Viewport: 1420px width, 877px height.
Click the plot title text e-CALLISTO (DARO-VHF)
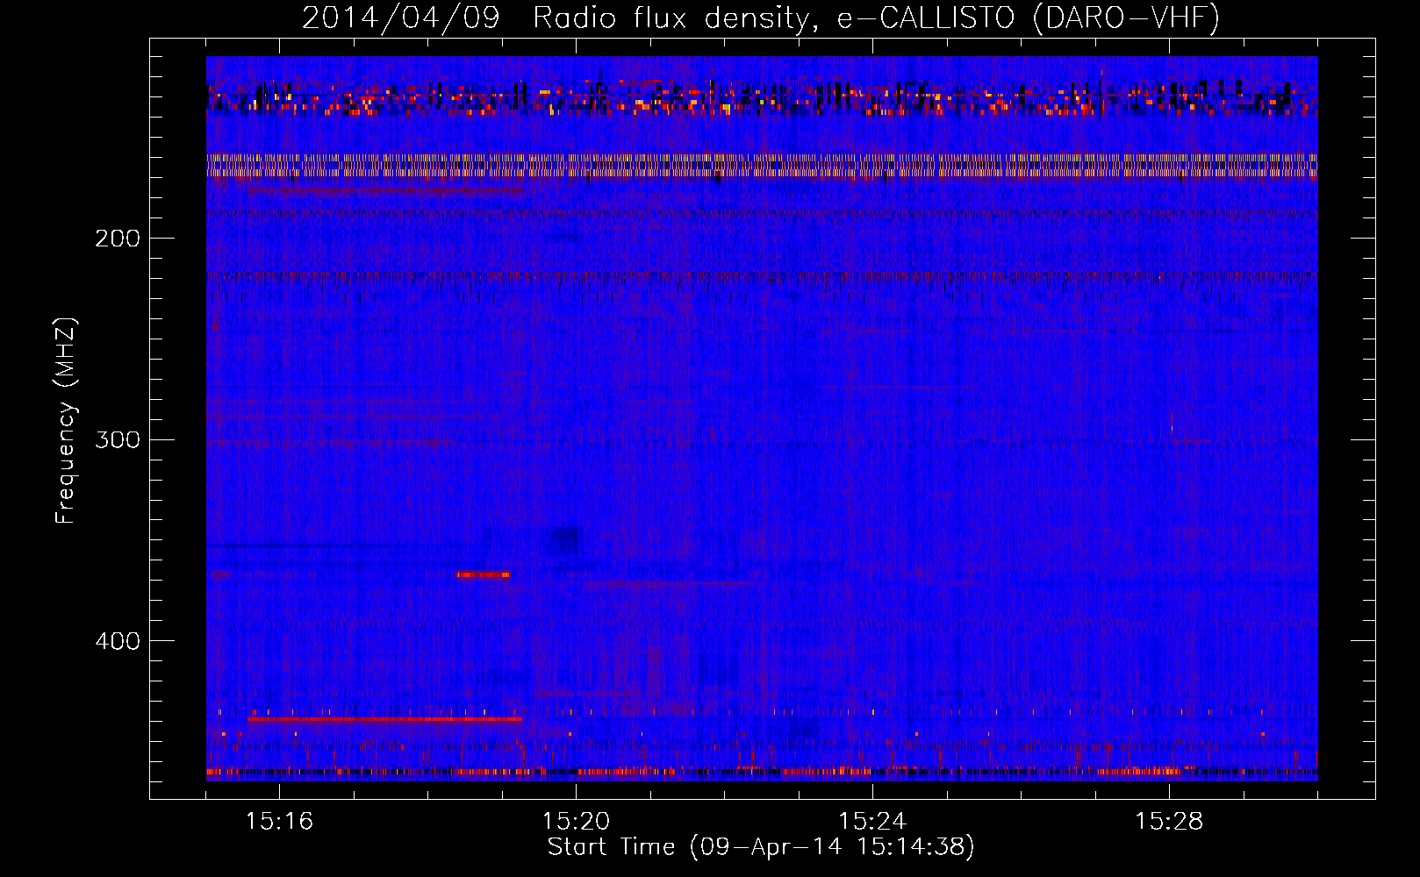[1029, 18]
